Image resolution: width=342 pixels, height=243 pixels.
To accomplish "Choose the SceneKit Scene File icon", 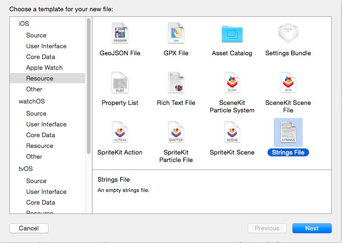I will point(288,83).
